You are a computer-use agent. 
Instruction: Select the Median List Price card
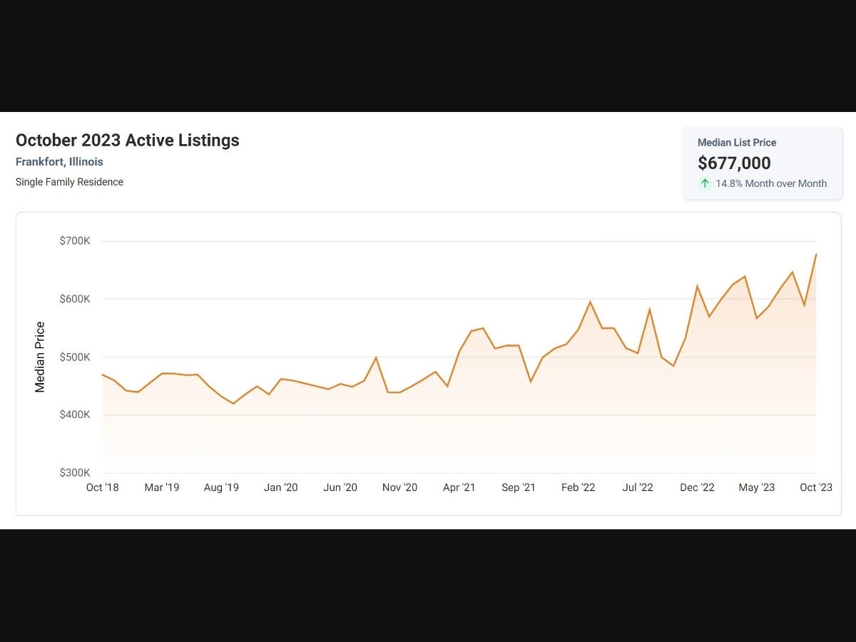click(x=763, y=163)
